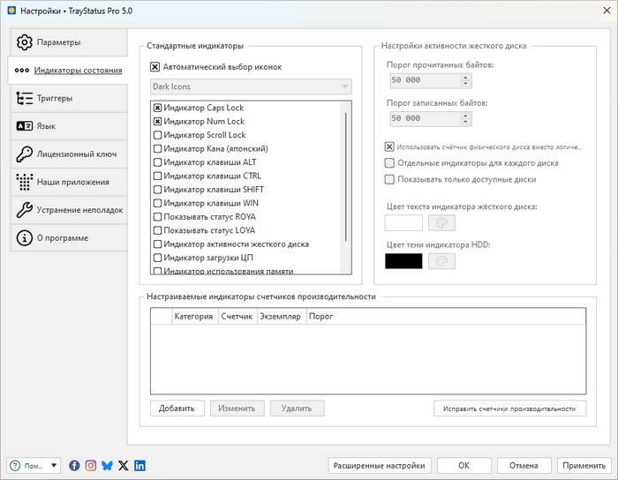This screenshot has width=618, height=480.
Task: Toggle physical disk counter checkbox
Action: (x=389, y=146)
